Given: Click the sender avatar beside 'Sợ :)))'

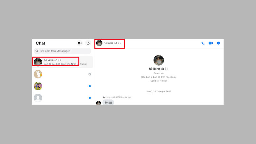Looking at the screenshot, I should point(99,103).
